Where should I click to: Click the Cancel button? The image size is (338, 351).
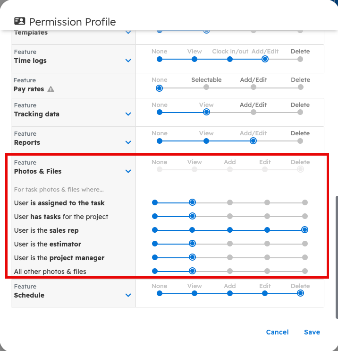point(277,332)
